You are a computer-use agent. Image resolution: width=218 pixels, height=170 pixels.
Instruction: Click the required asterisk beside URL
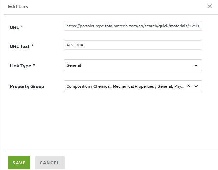[22, 27]
